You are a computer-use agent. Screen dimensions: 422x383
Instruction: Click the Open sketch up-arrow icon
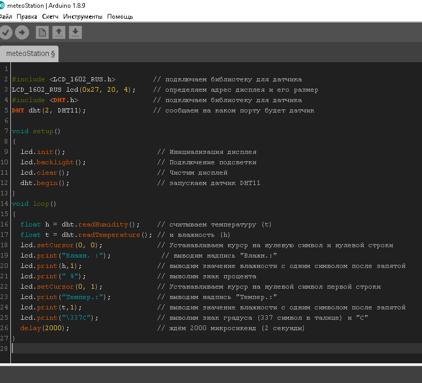[59, 33]
